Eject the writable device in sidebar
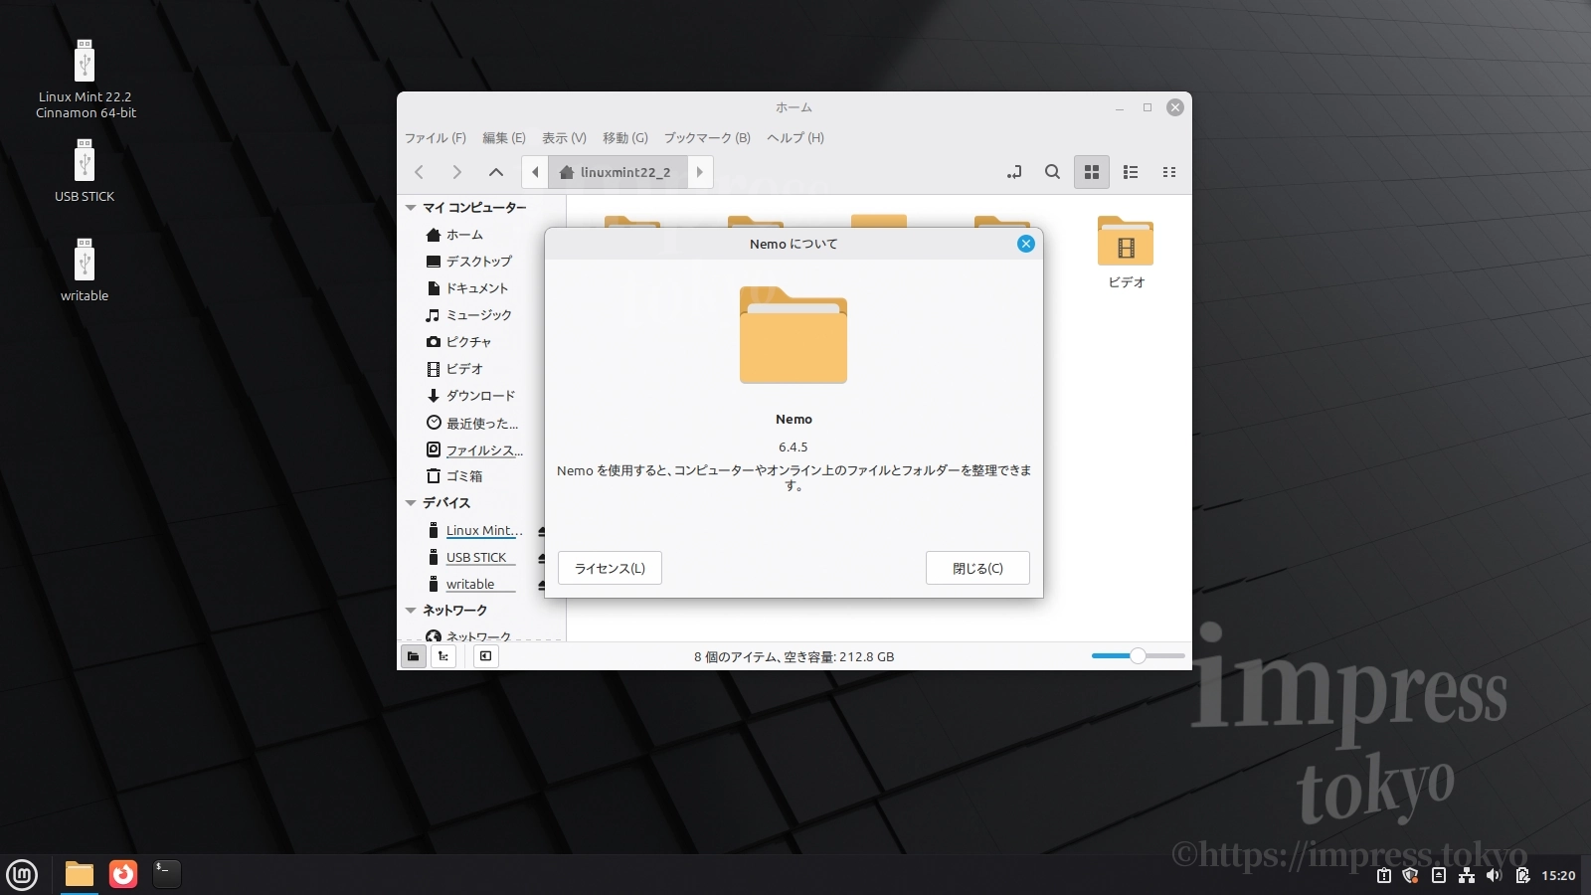This screenshot has height=895, width=1591. point(541,585)
